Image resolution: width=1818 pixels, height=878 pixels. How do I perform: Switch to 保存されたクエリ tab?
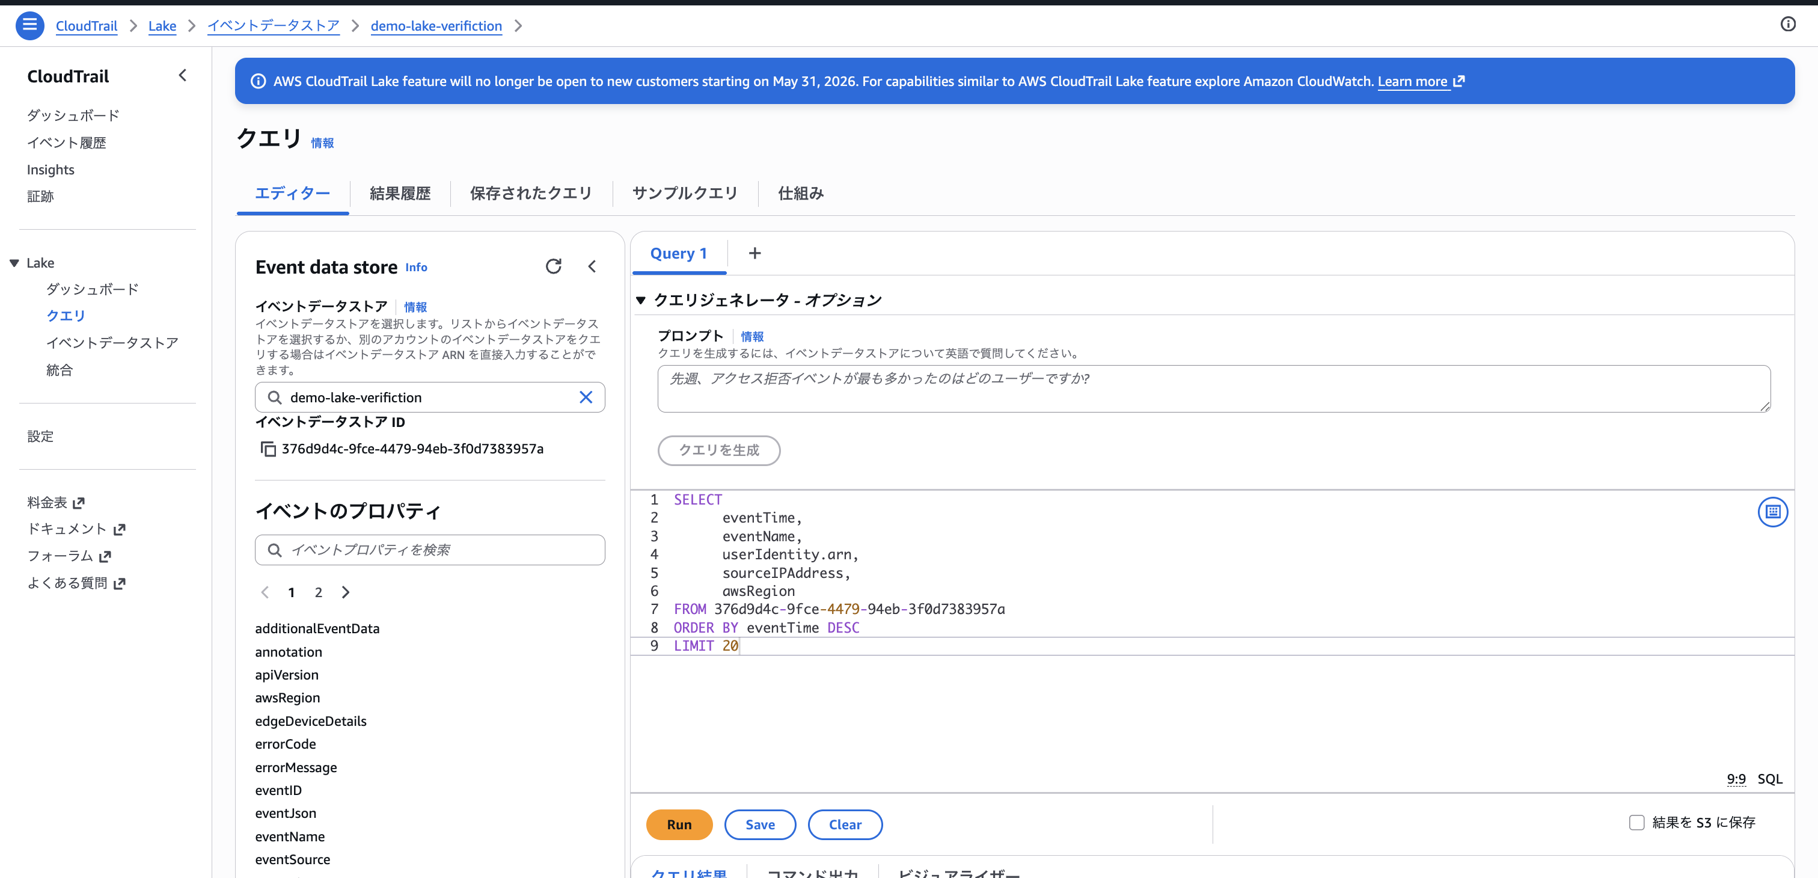tap(531, 194)
